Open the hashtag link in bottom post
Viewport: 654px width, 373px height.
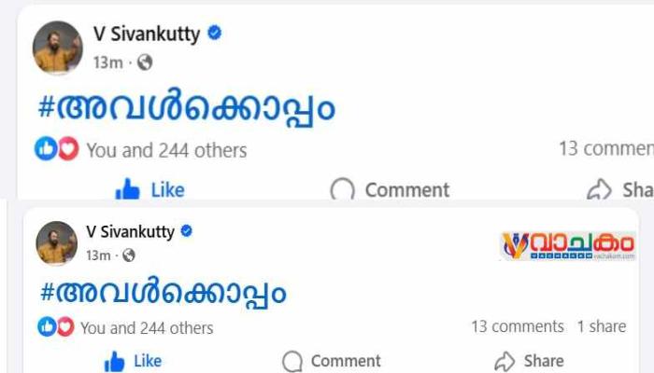[x=162, y=293]
